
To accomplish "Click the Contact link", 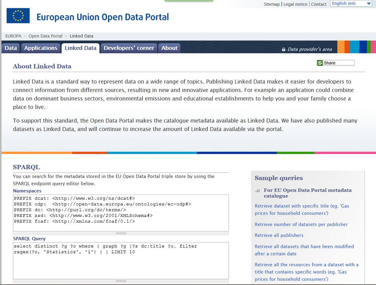I will [318, 4].
